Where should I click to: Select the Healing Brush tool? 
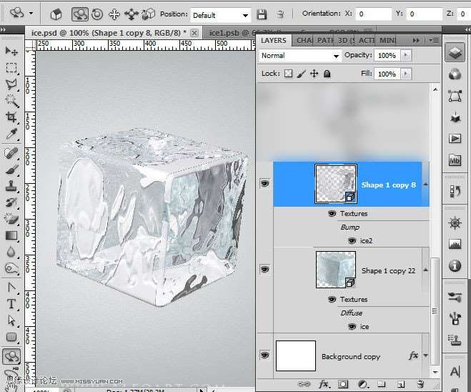point(11,153)
